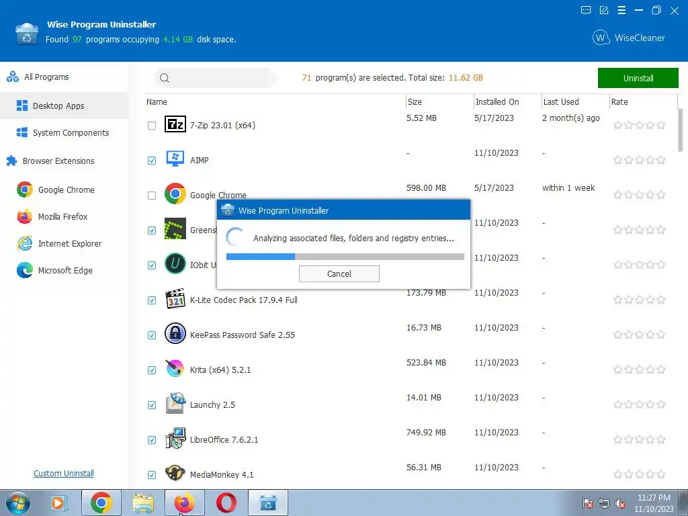The height and width of the screenshot is (516, 688).
Task: Uncheck the LibreOffice 7.6.2.1 checkbox
Action: click(x=152, y=440)
